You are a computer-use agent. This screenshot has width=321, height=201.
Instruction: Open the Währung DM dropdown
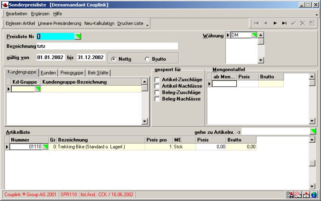[x=254, y=35]
